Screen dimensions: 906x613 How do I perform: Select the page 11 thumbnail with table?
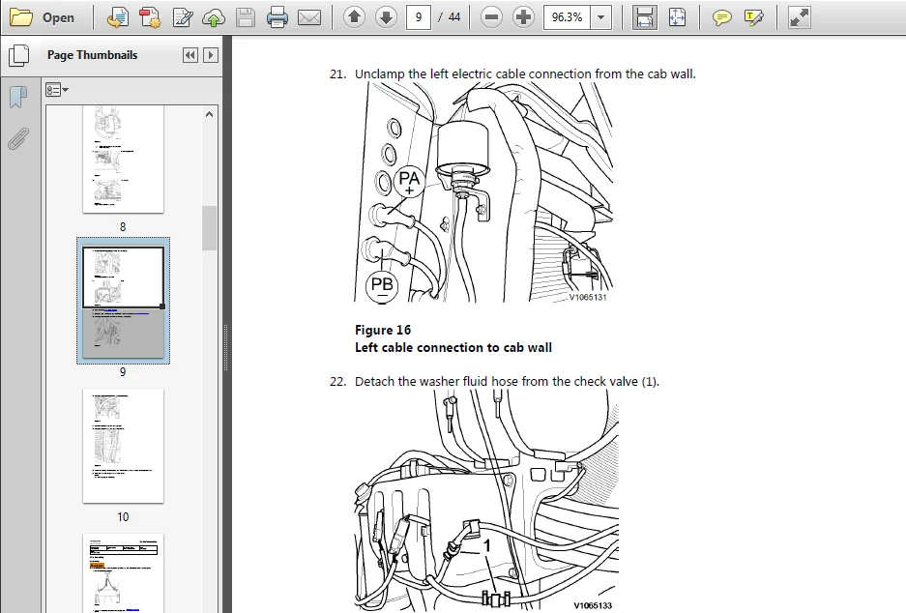pos(123,573)
